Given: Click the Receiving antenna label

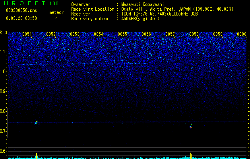Looking at the screenshot, I should point(91,19).
